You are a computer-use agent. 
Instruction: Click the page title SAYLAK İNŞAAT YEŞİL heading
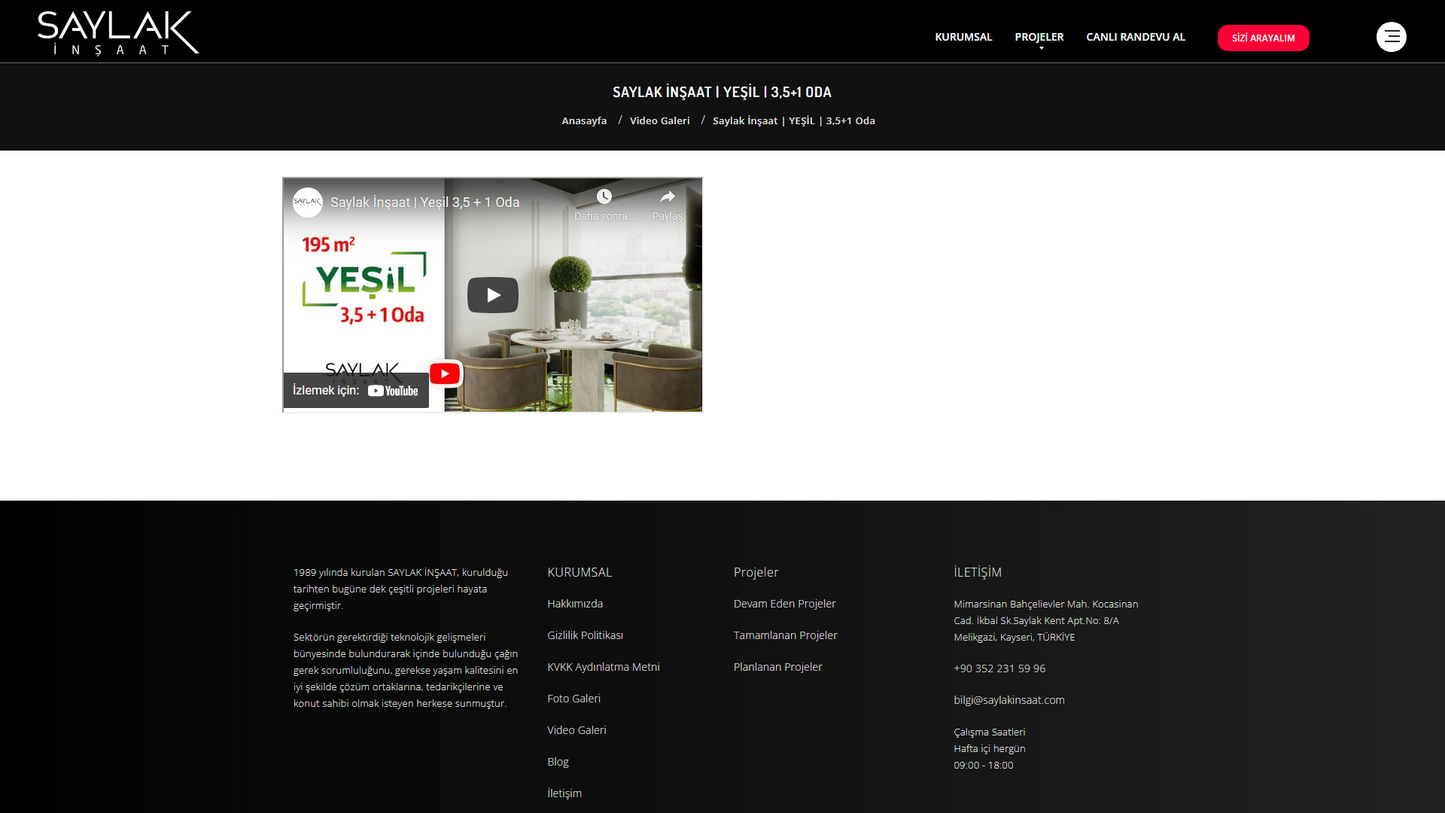tap(722, 92)
